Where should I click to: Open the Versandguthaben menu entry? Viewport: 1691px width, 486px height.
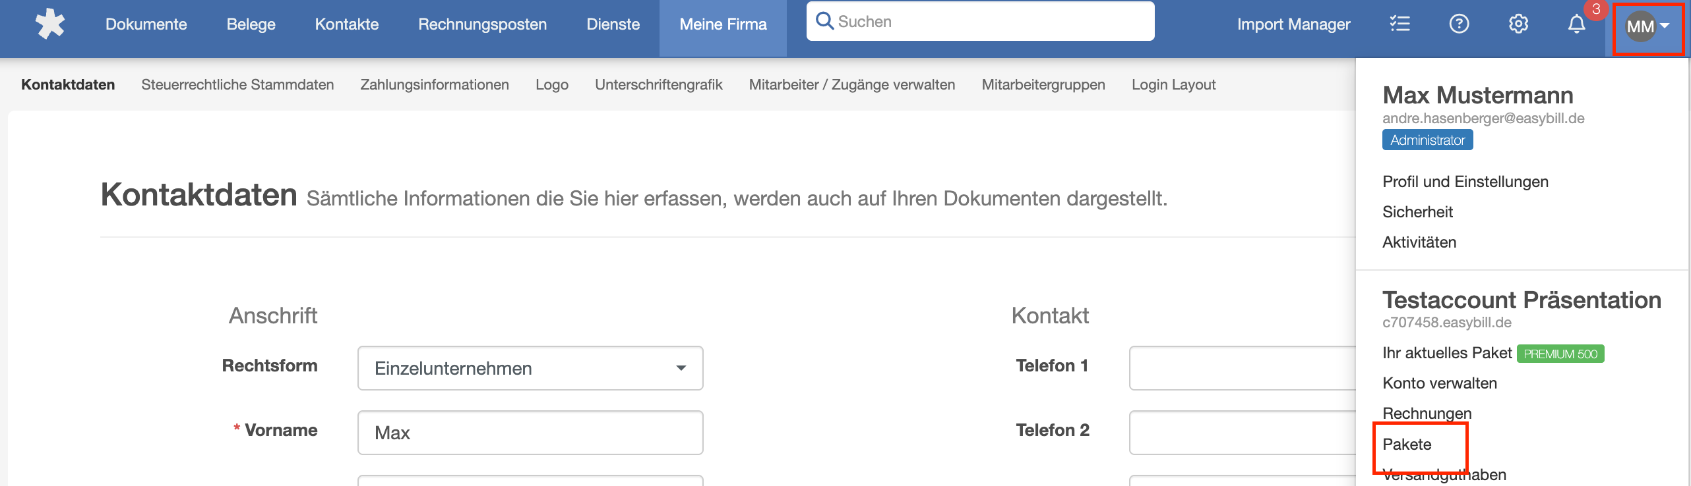coord(1444,475)
